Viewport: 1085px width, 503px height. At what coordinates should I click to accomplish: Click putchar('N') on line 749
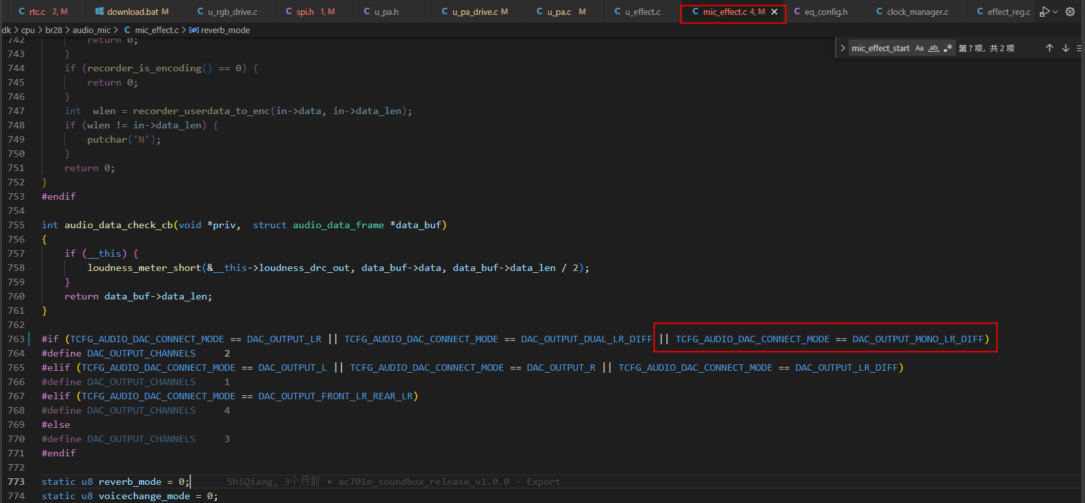click(x=124, y=139)
